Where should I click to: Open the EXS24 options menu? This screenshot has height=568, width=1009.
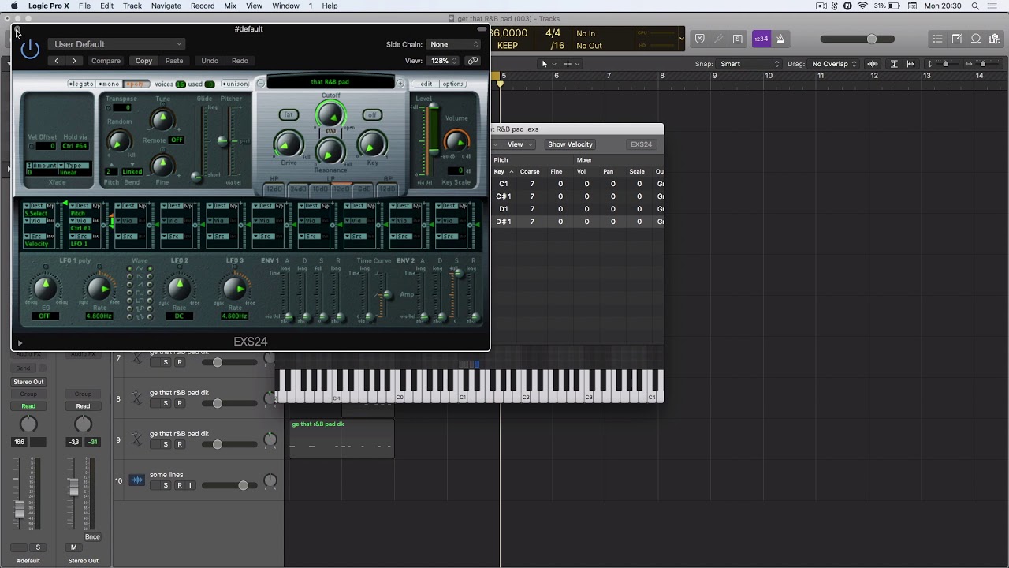point(452,84)
